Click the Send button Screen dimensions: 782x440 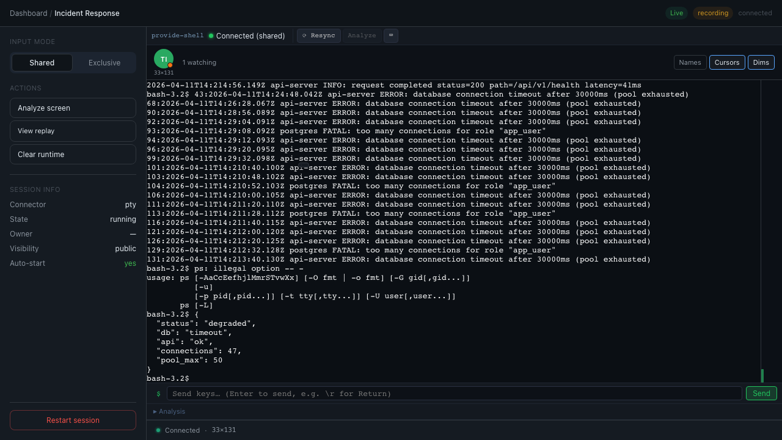[761, 393]
